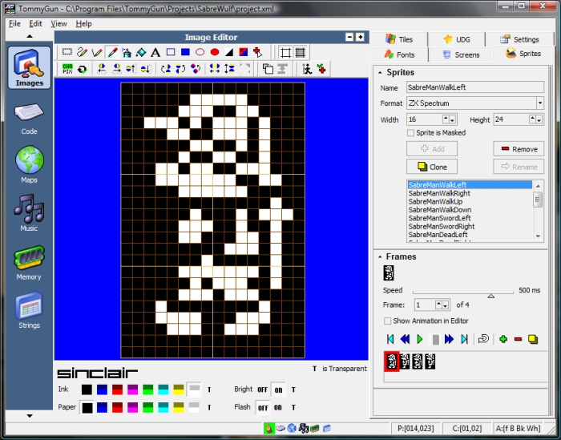Shift image down using arrow tool

(146, 69)
